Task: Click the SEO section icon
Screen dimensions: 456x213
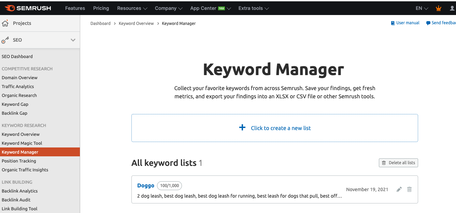Action: click(5, 40)
